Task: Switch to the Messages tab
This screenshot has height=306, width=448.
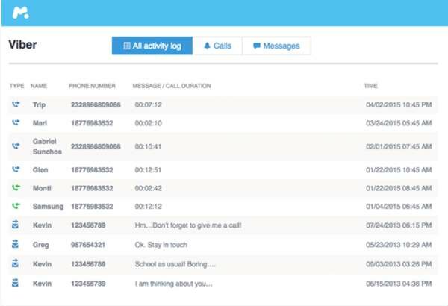Action: 276,46
